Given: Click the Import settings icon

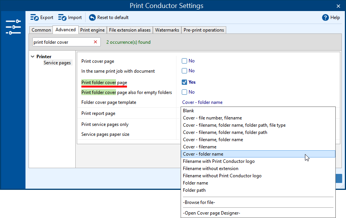Looking at the screenshot, I should point(62,18).
